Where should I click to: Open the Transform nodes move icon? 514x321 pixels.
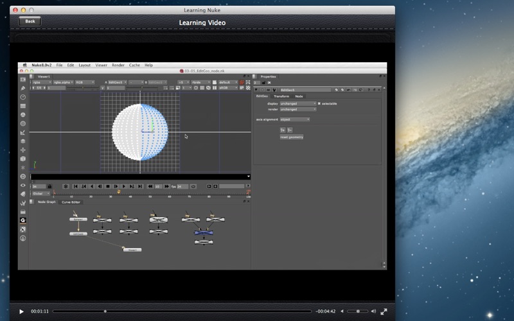coord(23,150)
